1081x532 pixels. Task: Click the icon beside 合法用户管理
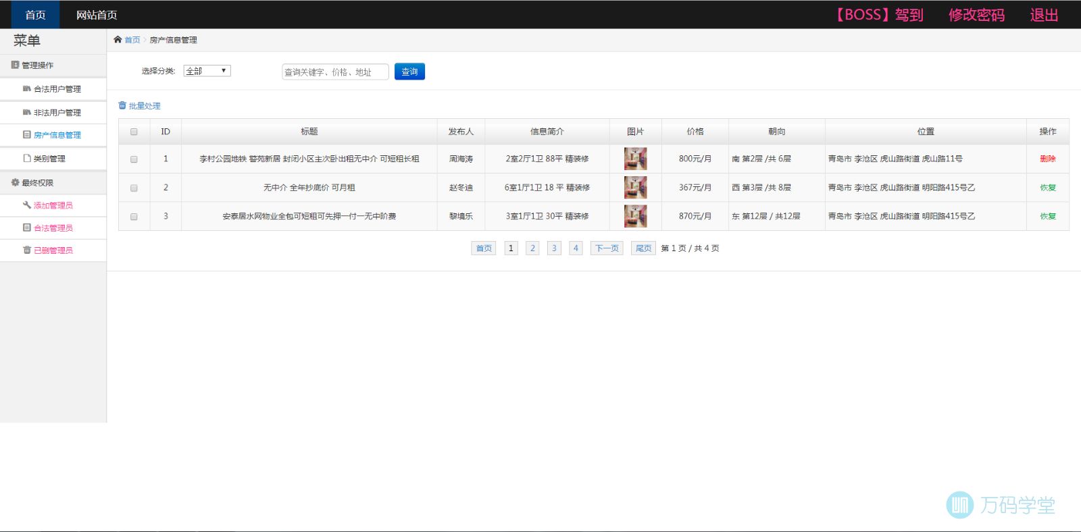tap(27, 88)
